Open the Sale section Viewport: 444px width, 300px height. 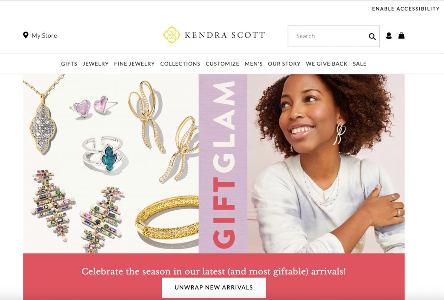click(359, 64)
